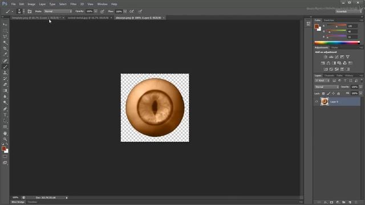Select the Magic Wand tool
This screenshot has height=205, width=365.
(5, 43)
